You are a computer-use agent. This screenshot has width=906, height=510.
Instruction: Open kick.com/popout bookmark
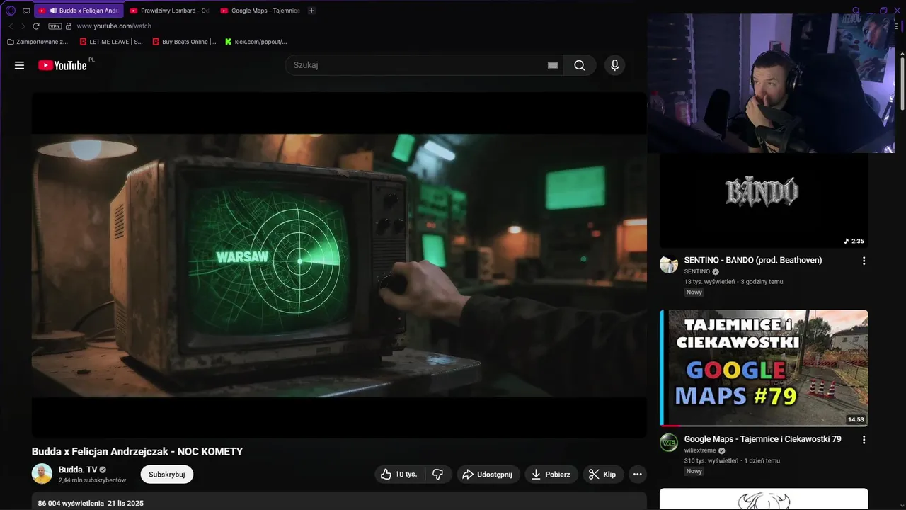click(x=256, y=42)
